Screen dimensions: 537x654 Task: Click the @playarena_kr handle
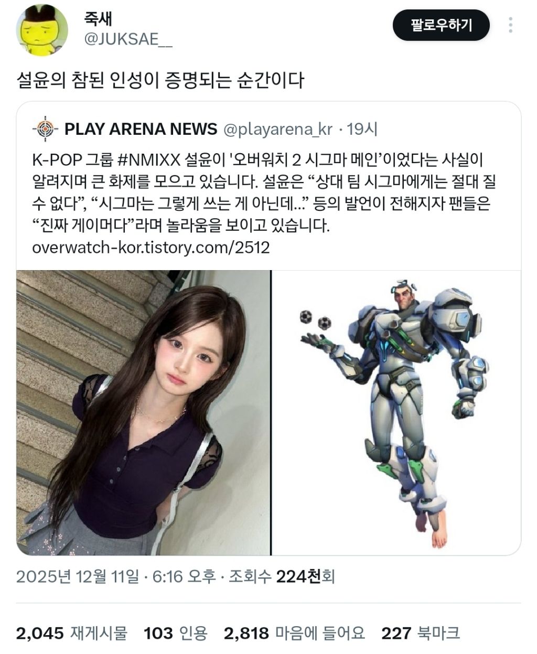(x=278, y=130)
